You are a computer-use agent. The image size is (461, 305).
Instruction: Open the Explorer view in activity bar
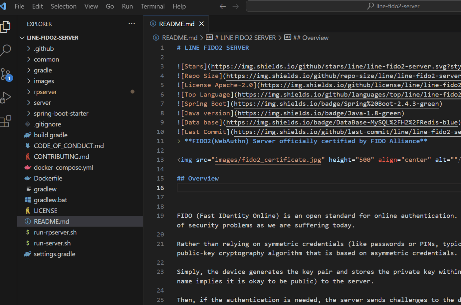(6, 27)
